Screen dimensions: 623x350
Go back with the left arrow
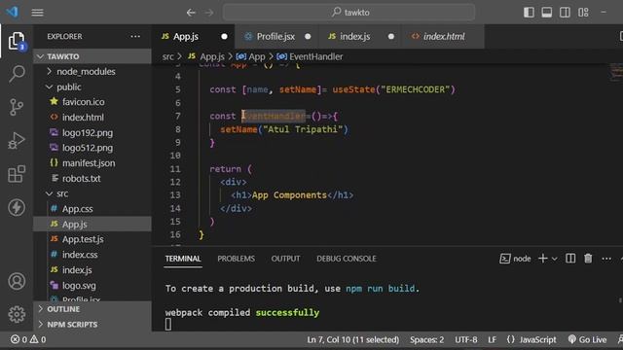(x=191, y=13)
